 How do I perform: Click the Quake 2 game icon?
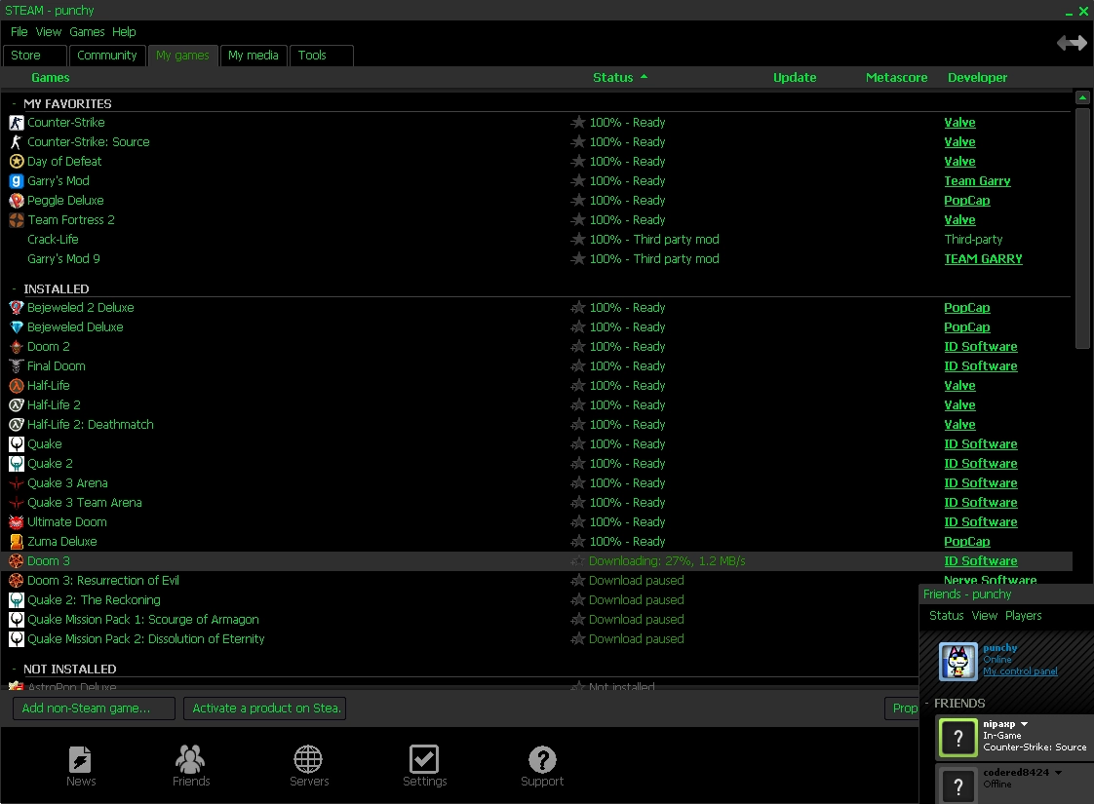point(16,464)
